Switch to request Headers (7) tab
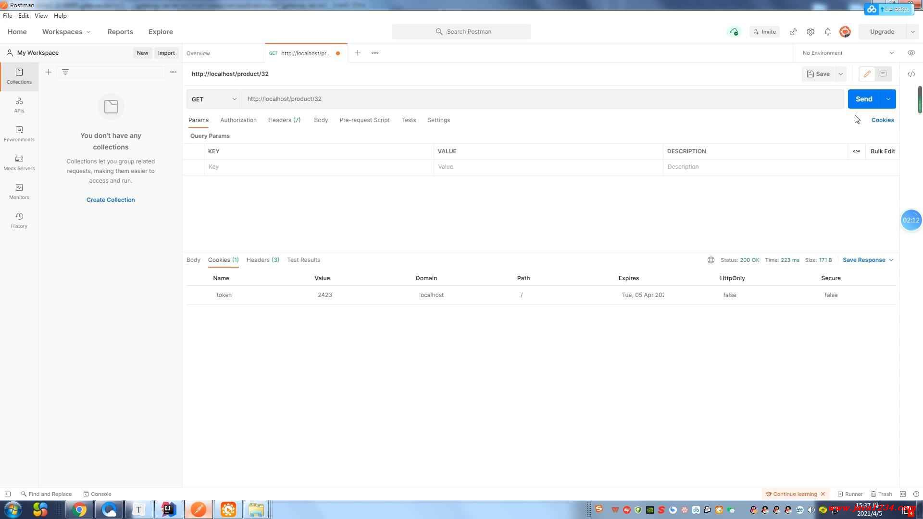This screenshot has height=519, width=923. coord(285,120)
